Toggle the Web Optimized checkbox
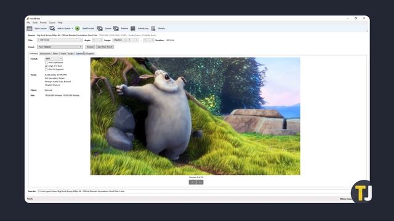394x221 pixels. click(46, 63)
